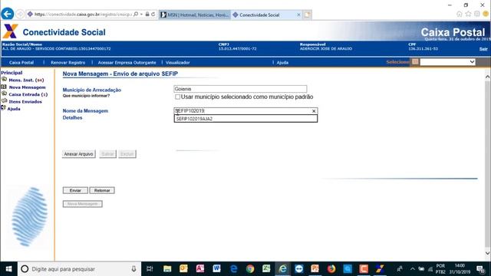Click the taskbar search box
Viewport: 491px width, 276px height.
79,269
